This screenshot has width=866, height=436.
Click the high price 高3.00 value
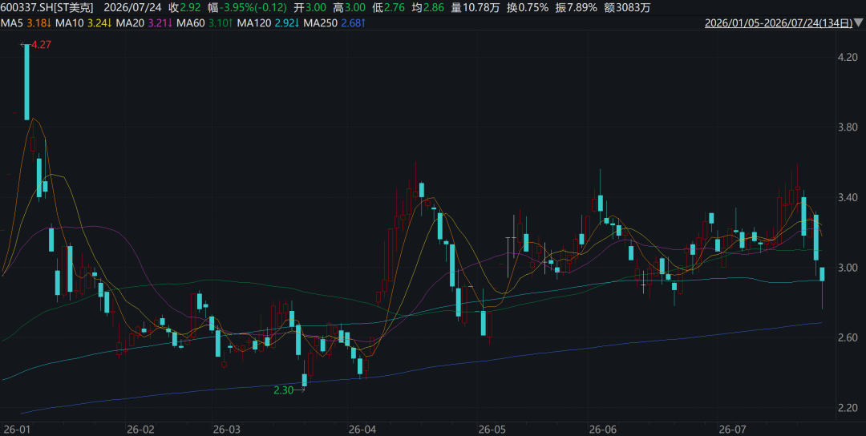(349, 8)
